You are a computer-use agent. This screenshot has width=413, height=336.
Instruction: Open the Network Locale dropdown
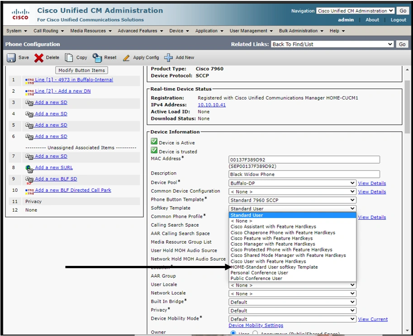[x=292, y=293]
